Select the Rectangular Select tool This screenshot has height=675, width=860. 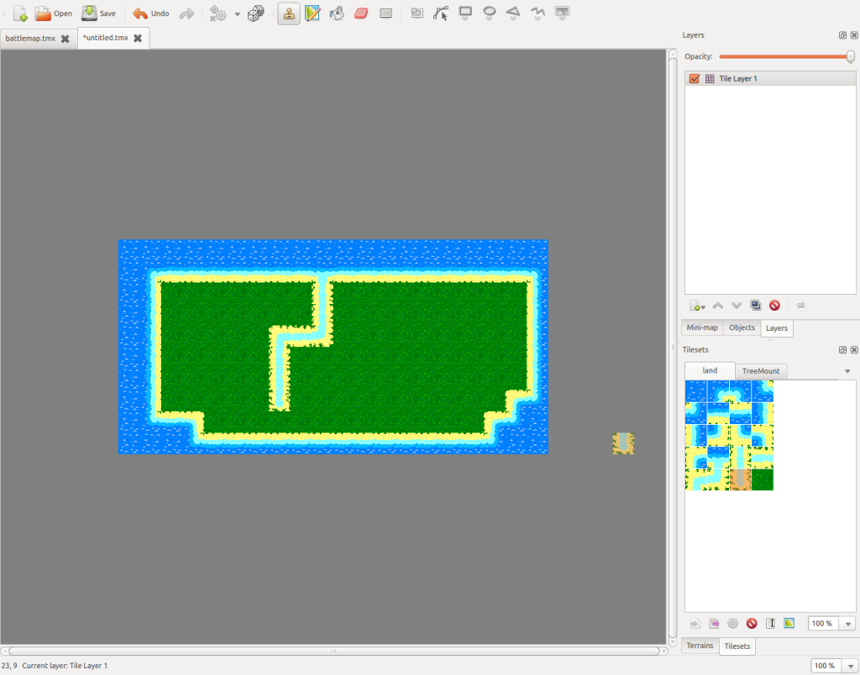click(x=386, y=13)
